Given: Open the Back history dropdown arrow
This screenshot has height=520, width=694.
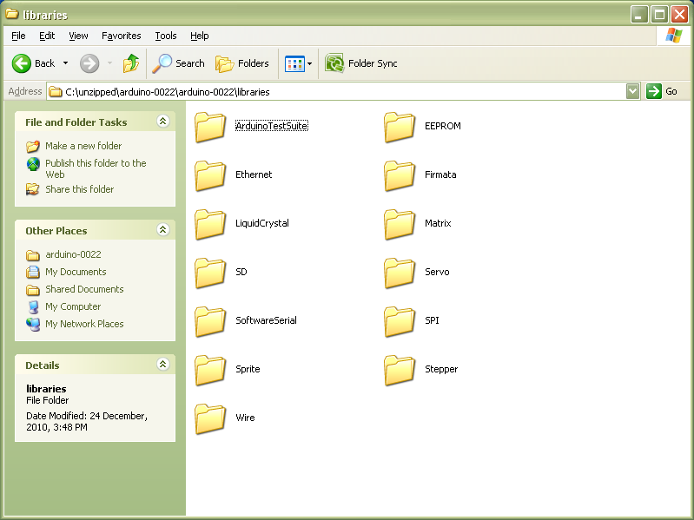Looking at the screenshot, I should tap(65, 63).
